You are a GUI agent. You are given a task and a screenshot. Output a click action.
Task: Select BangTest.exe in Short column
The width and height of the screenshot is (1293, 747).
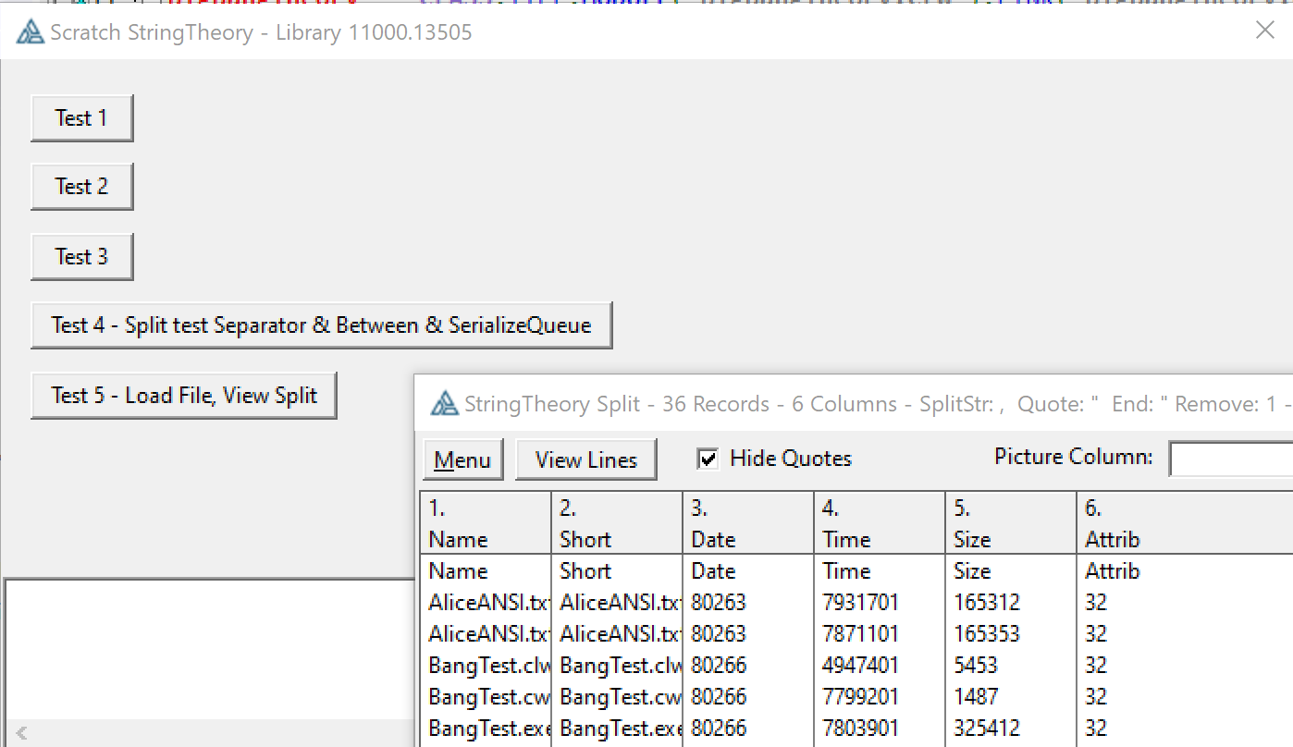coord(618,729)
